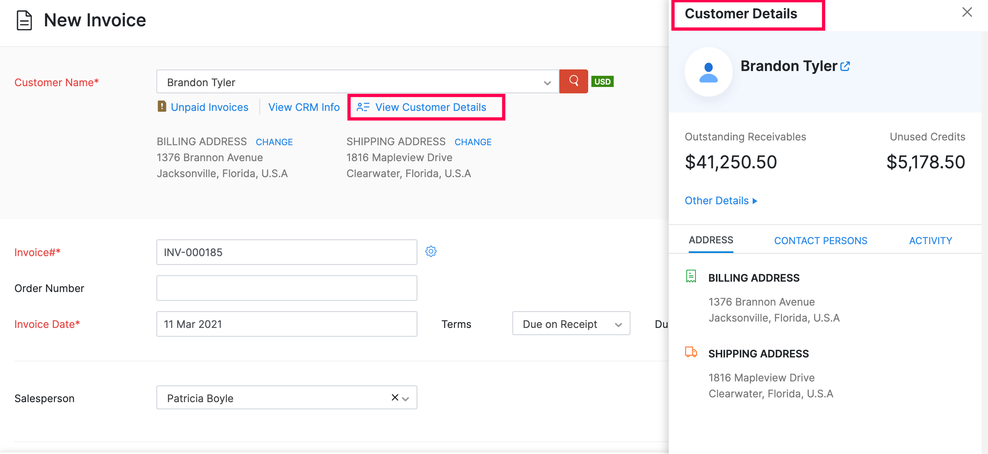
Task: Change the billing address
Action: [274, 142]
